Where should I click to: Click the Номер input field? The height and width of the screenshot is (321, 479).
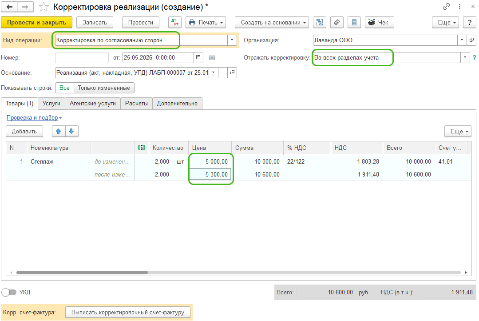point(82,57)
